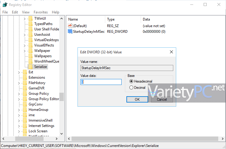Select the Decimal base radio button
The width and height of the screenshot is (226, 149).
point(131,88)
